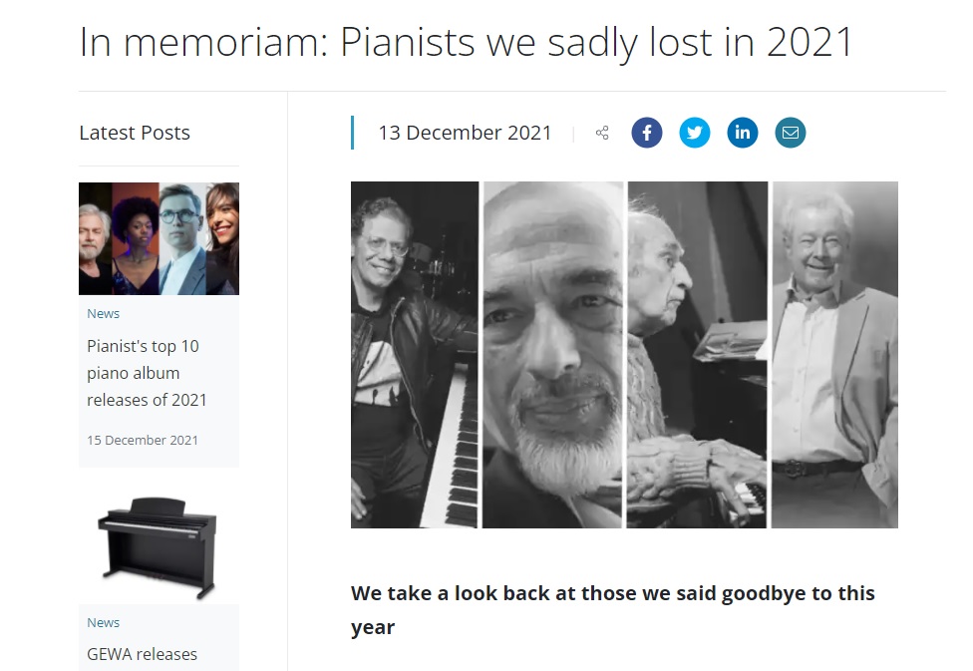The height and width of the screenshot is (671, 973).
Task: Click the photo of pianist in leather jacket
Action: [415, 355]
